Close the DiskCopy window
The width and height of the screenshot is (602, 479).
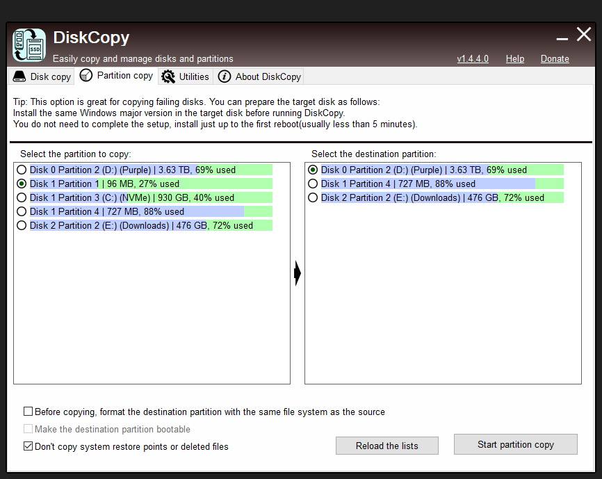coord(583,34)
